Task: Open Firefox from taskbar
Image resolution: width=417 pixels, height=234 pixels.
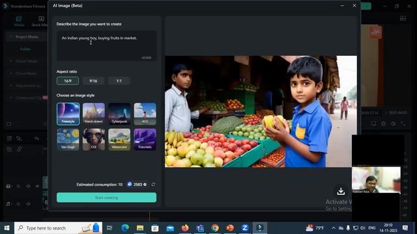Action: click(x=185, y=228)
